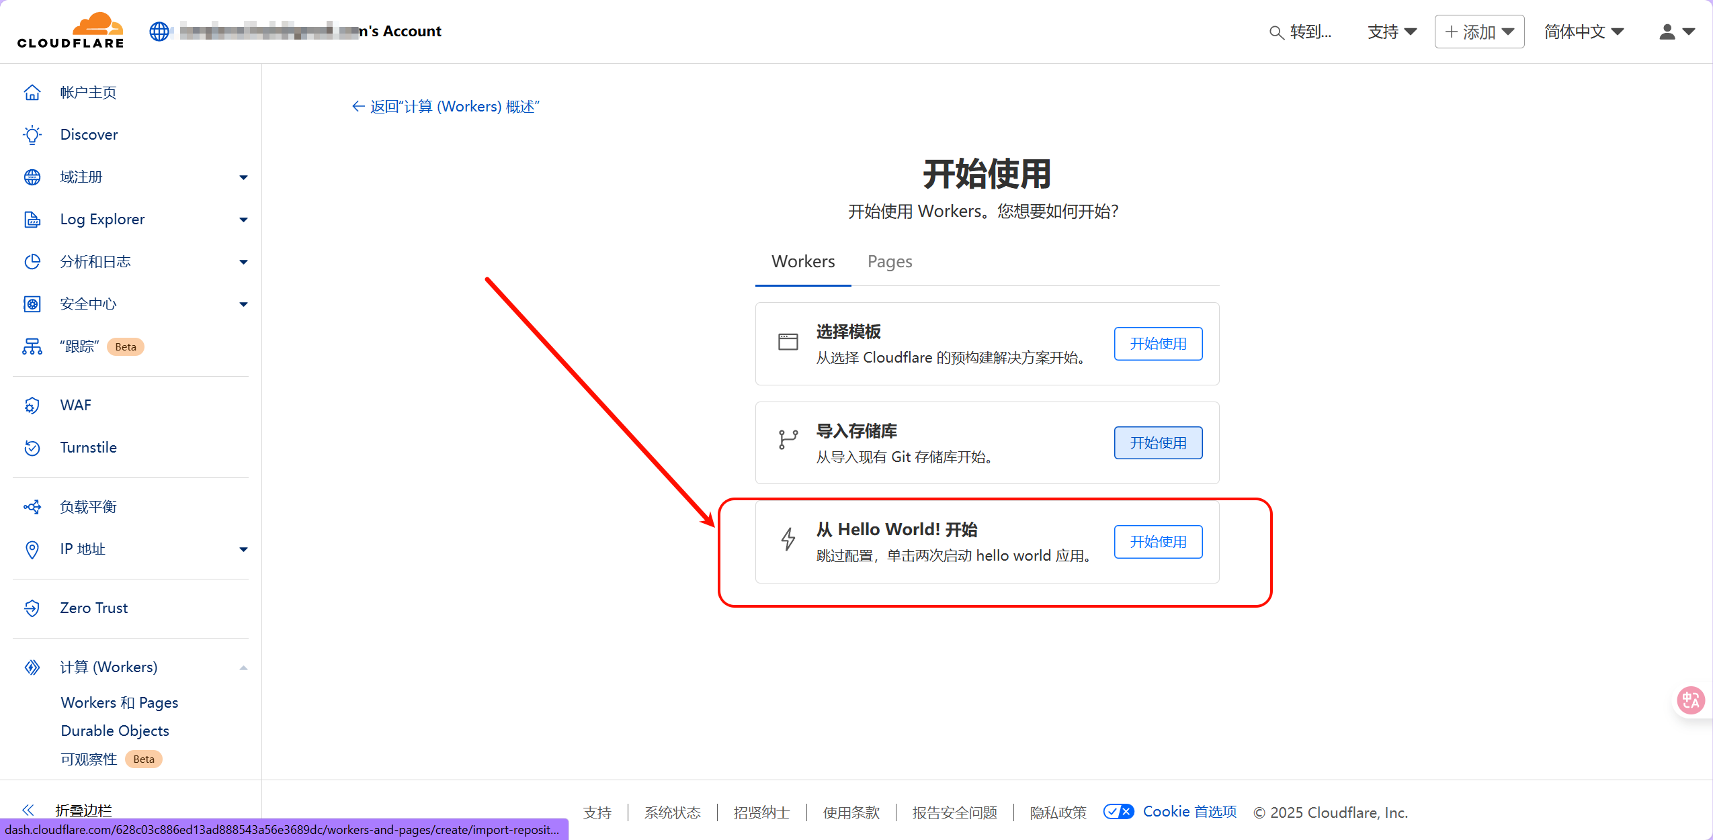
Task: Click the Workers compute diamond icon
Action: [32, 667]
